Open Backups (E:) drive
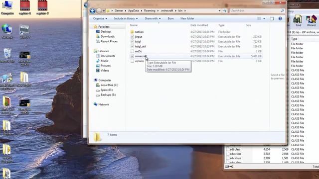The height and width of the screenshot is (179, 319). coord(108,95)
